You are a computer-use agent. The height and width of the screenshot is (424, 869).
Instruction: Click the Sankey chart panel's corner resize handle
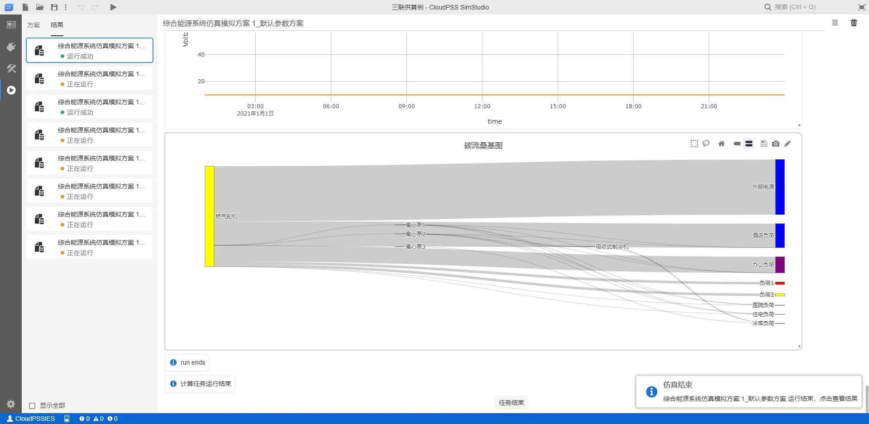point(799,347)
